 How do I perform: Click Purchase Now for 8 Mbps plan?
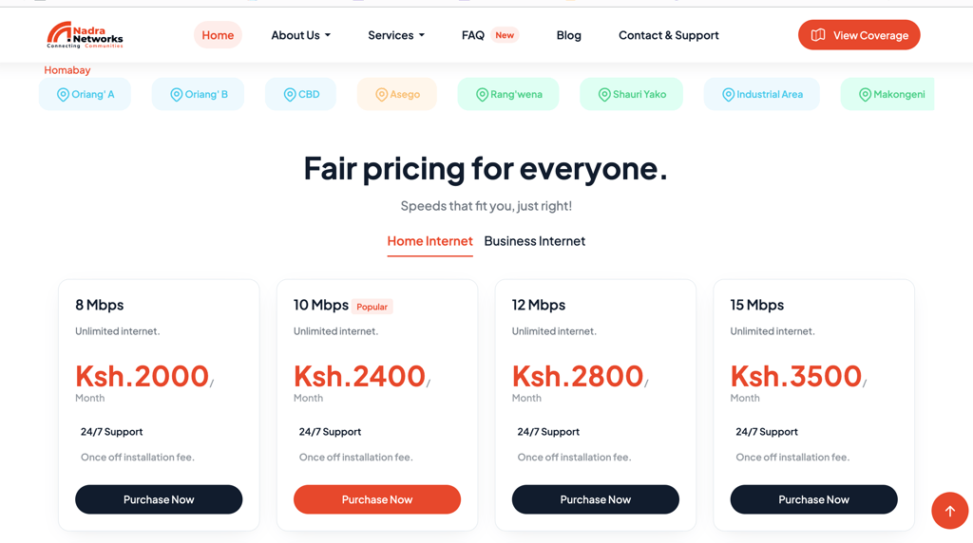click(x=159, y=499)
